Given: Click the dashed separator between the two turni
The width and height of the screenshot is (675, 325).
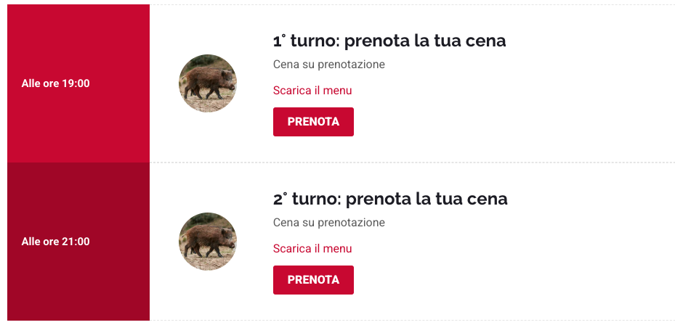Looking at the screenshot, I should coord(436,162).
